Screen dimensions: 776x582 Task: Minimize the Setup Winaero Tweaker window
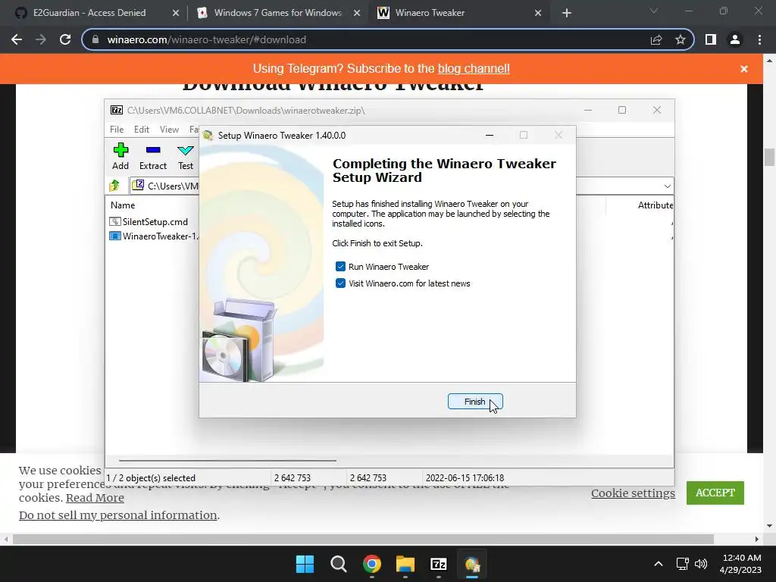click(490, 135)
